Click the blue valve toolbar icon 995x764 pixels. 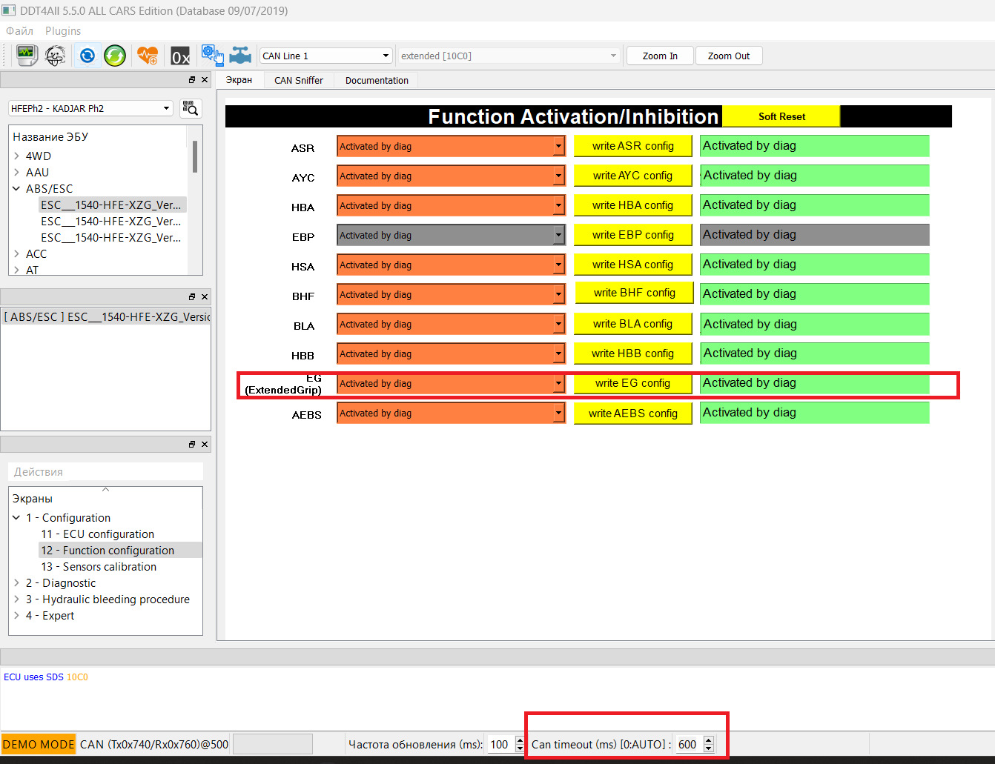point(240,56)
